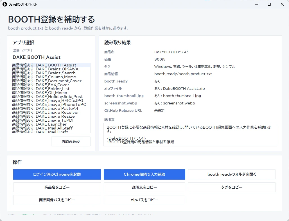Launch logged-in Chrome with ログイン済みChromeを起動
This screenshot has height=221, width=289.
[57, 174]
